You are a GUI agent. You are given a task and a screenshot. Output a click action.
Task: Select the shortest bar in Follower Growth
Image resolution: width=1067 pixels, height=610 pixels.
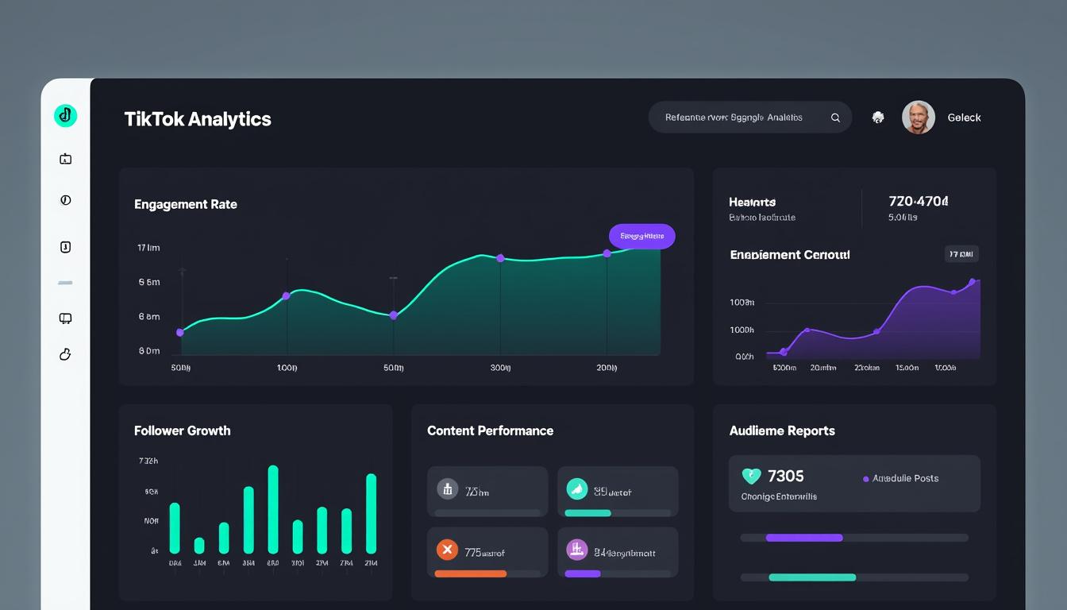pyautogui.click(x=199, y=546)
